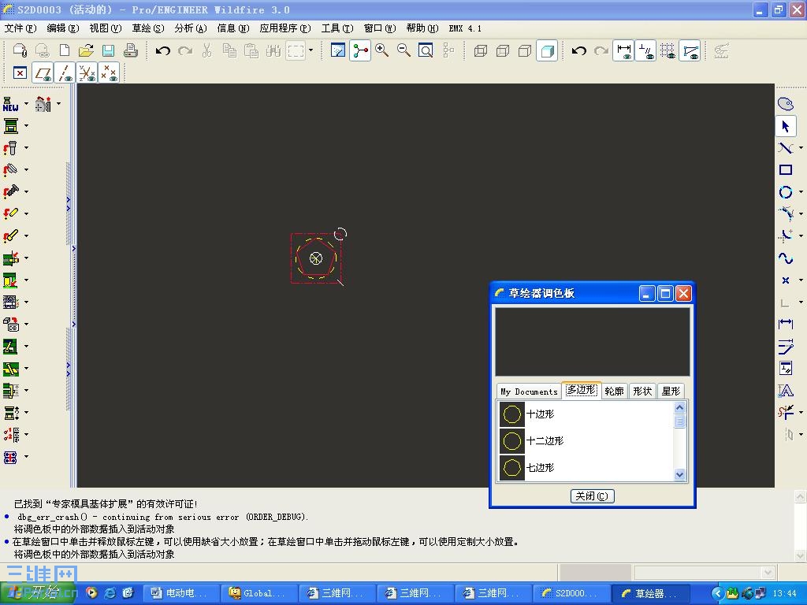Viewport: 807px width, 605px height.
Task: Click the Windows 开始 Start button
Action: click(x=37, y=593)
